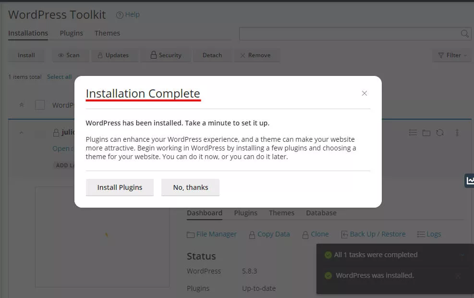This screenshot has height=298, width=474.
Task: Select the installation's Themes tab
Action: click(282, 213)
